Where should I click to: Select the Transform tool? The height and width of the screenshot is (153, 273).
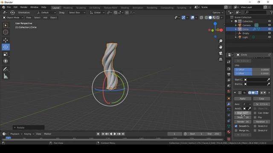6,61
